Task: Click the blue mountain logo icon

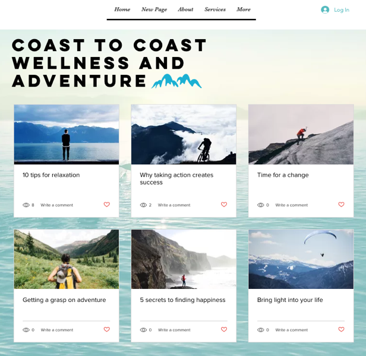Action: (176, 81)
